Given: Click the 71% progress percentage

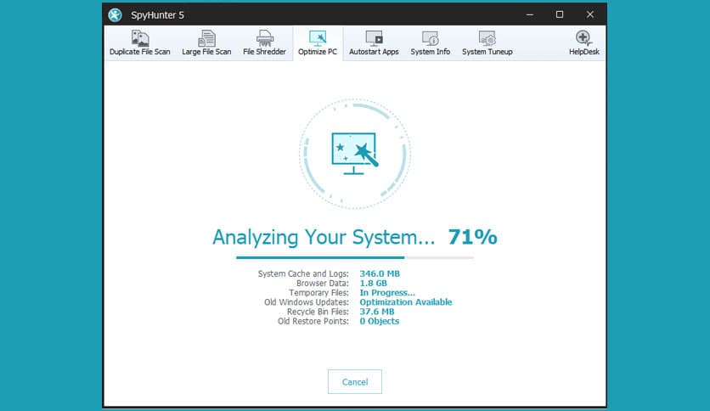Looking at the screenshot, I should pyautogui.click(x=473, y=237).
